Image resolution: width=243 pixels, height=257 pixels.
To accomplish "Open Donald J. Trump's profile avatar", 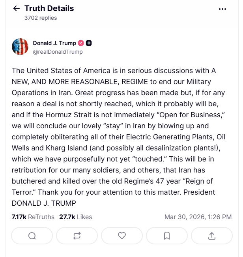I will point(20,47).
